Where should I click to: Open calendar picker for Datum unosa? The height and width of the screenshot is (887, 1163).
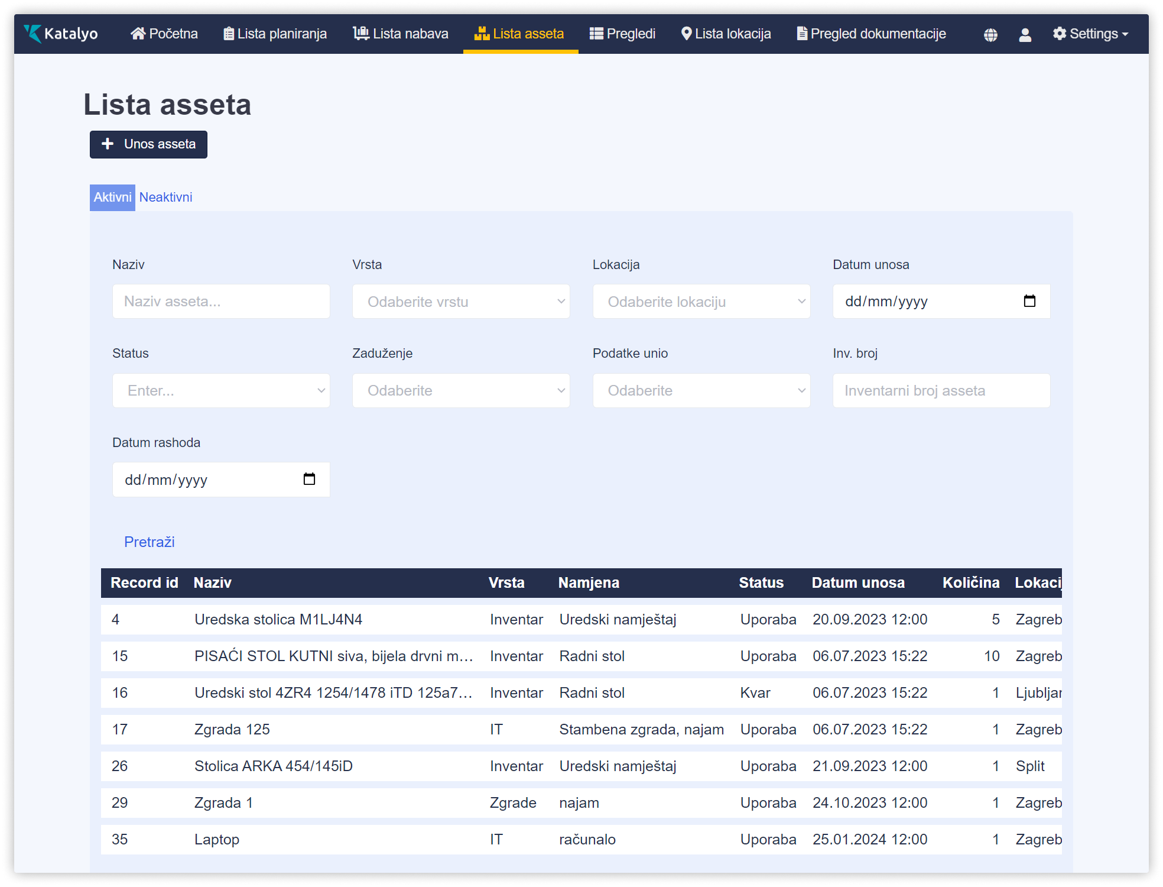tap(1029, 301)
